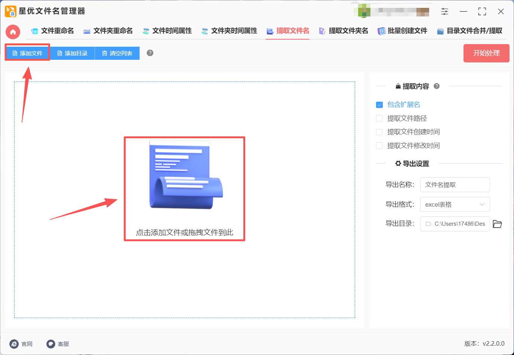Click 点击添加文件或拖拽文件到此 text
514x355 pixels.
184,232
